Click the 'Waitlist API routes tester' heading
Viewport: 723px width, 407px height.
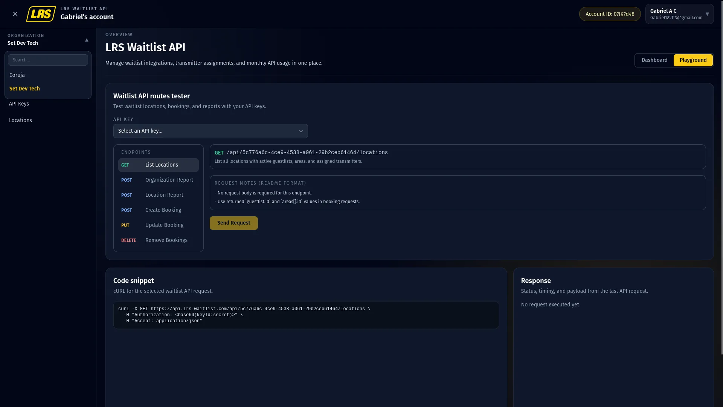click(151, 96)
